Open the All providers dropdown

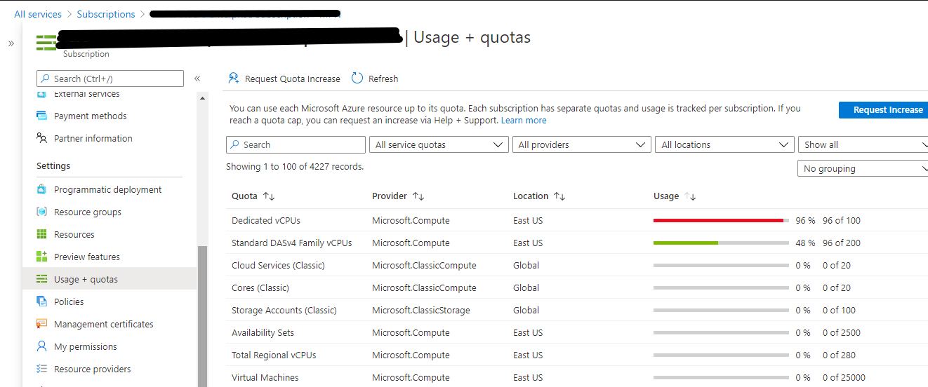(582, 144)
